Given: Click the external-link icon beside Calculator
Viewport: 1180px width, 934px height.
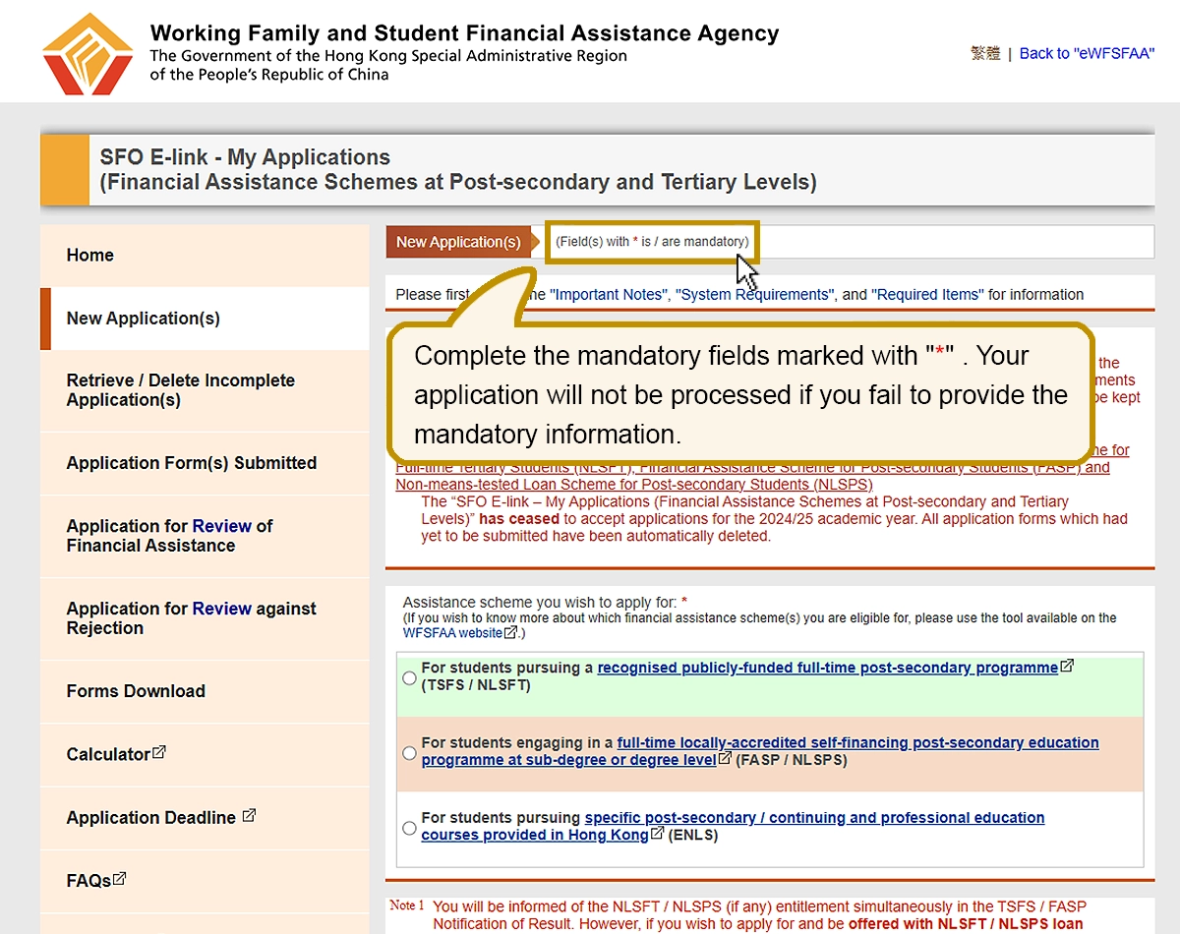Looking at the screenshot, I should [x=159, y=753].
